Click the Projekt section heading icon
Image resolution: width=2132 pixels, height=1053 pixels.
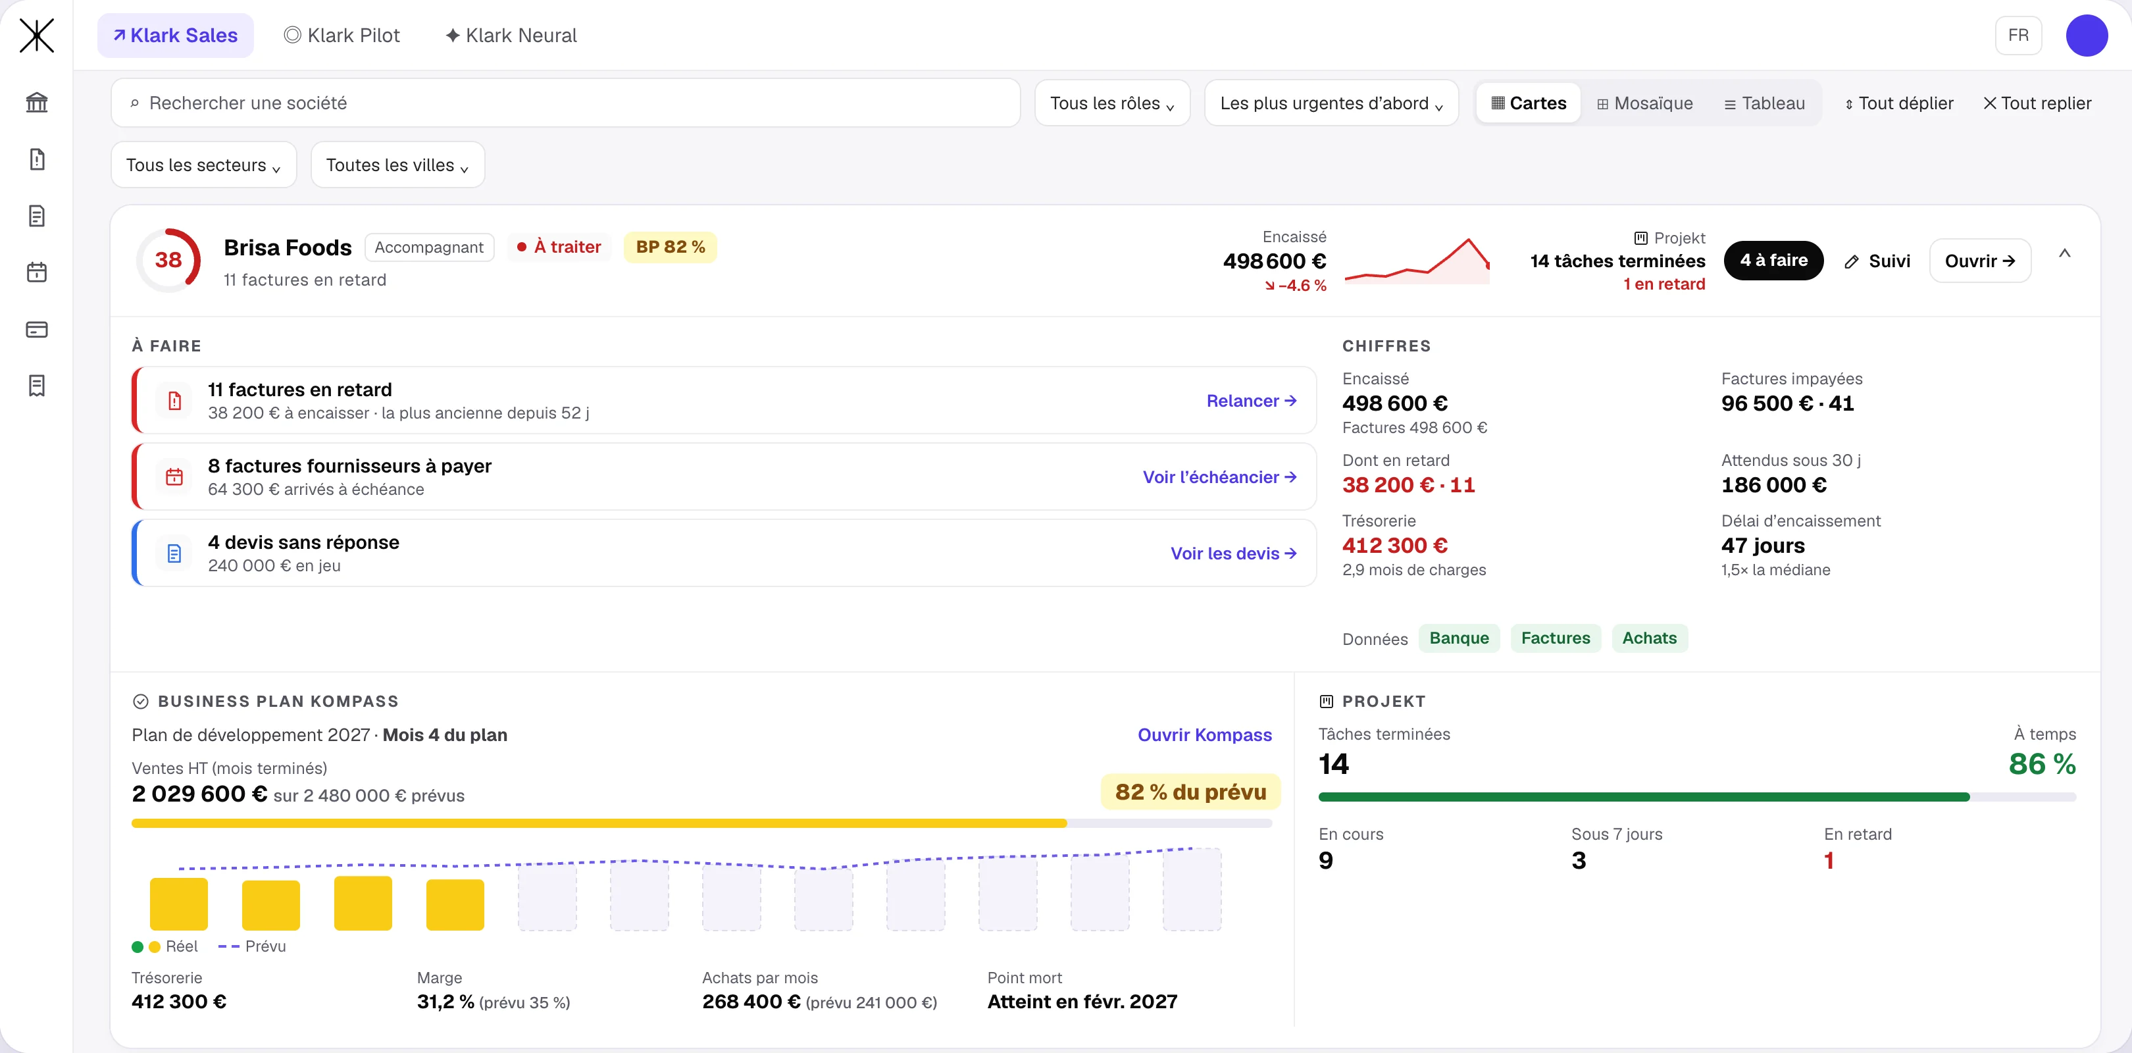click(1326, 701)
